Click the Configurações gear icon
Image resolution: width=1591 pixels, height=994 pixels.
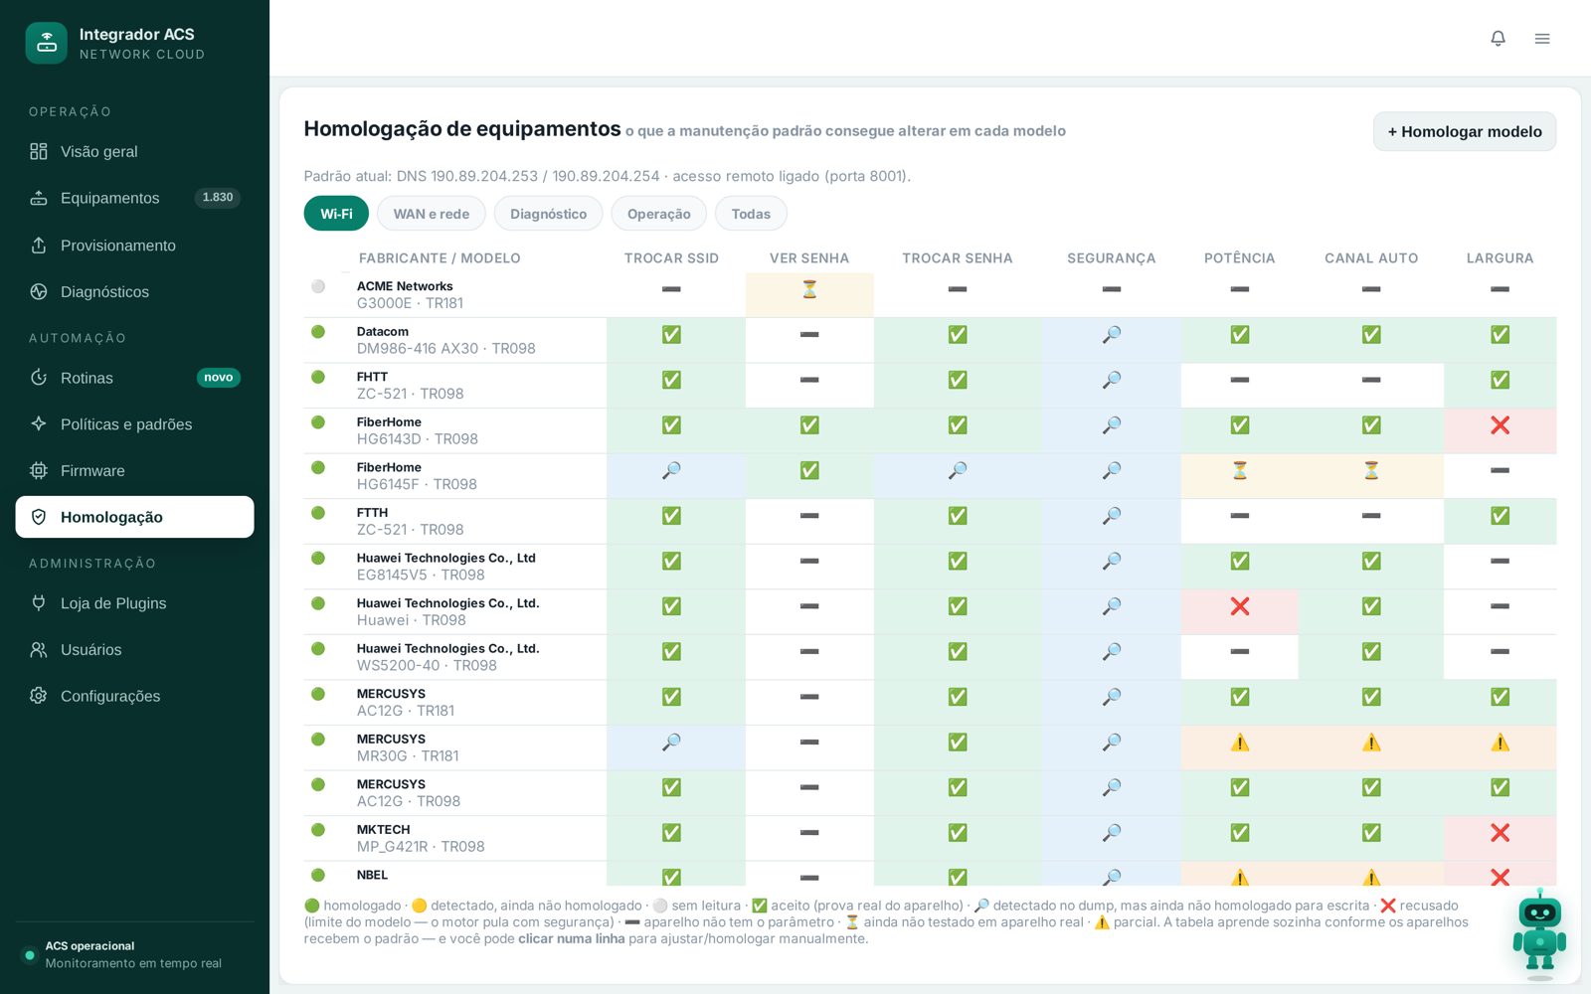[39, 696]
